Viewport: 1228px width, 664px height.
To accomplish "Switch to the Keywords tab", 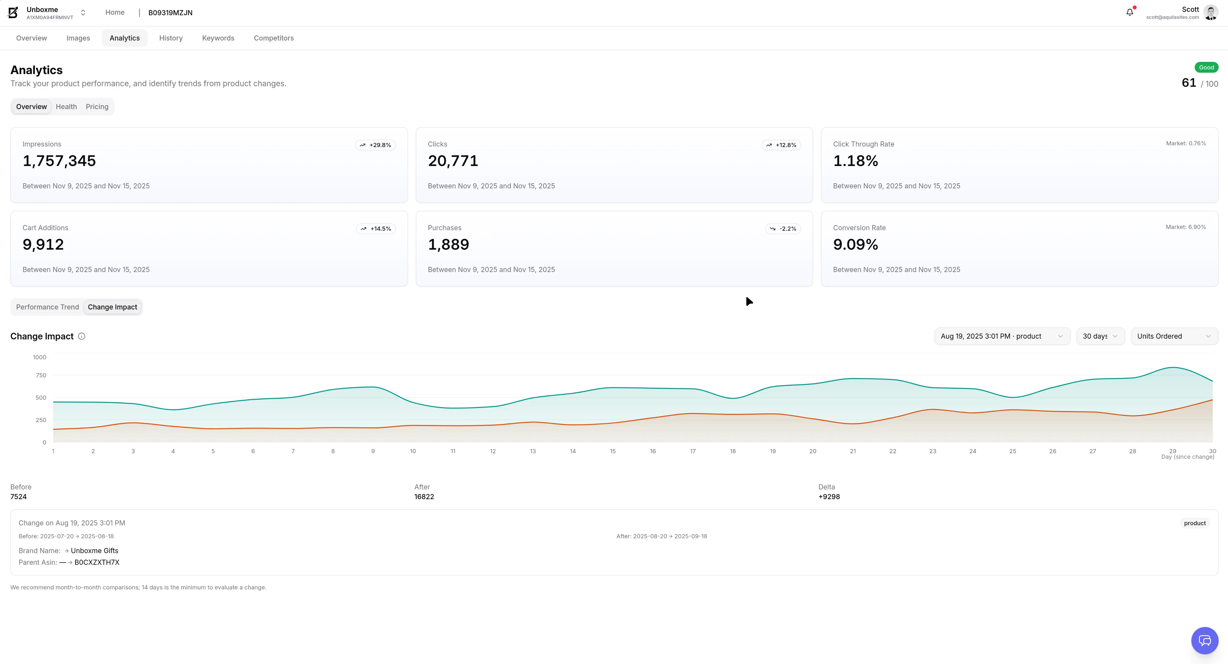I will 218,38.
